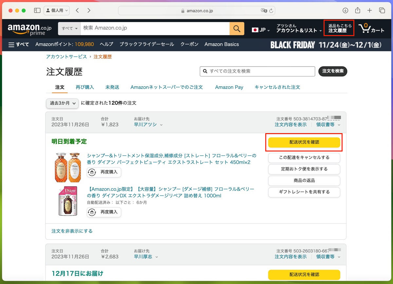393x284 pixels.
Task: Click the orange search magnifier button
Action: tap(237, 29)
